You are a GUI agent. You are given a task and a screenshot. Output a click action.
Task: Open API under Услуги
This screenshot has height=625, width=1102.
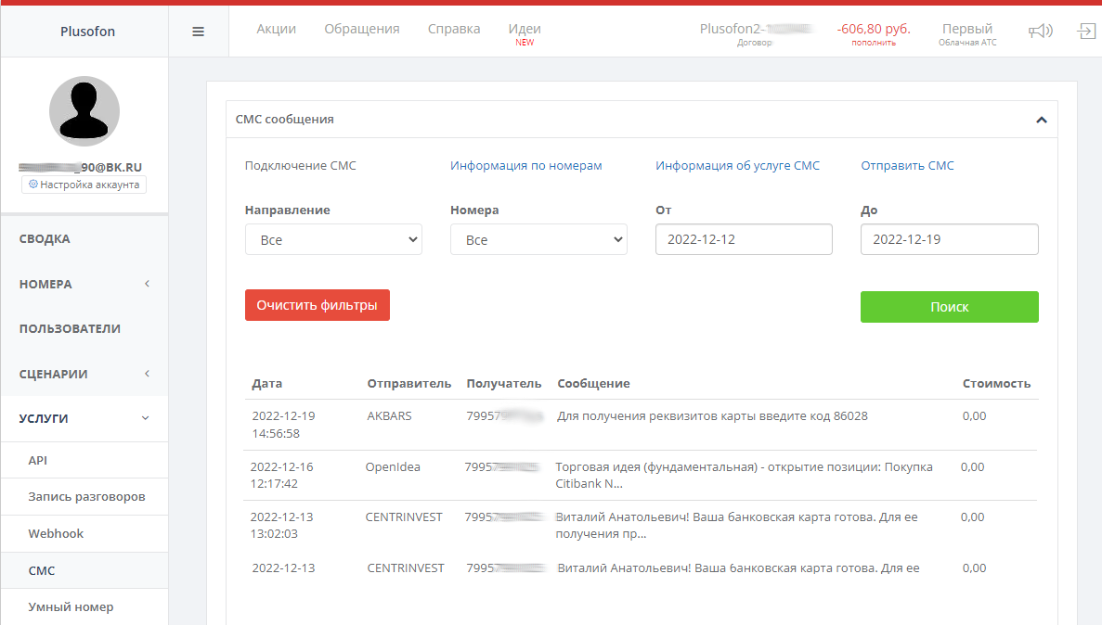pos(37,461)
